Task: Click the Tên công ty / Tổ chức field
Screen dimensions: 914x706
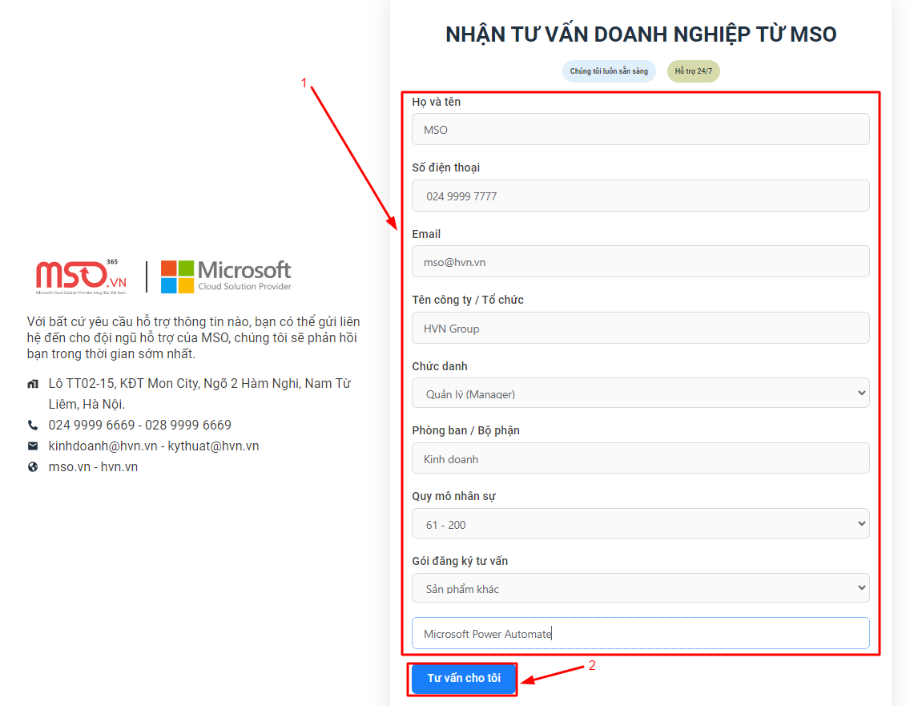Action: click(641, 329)
